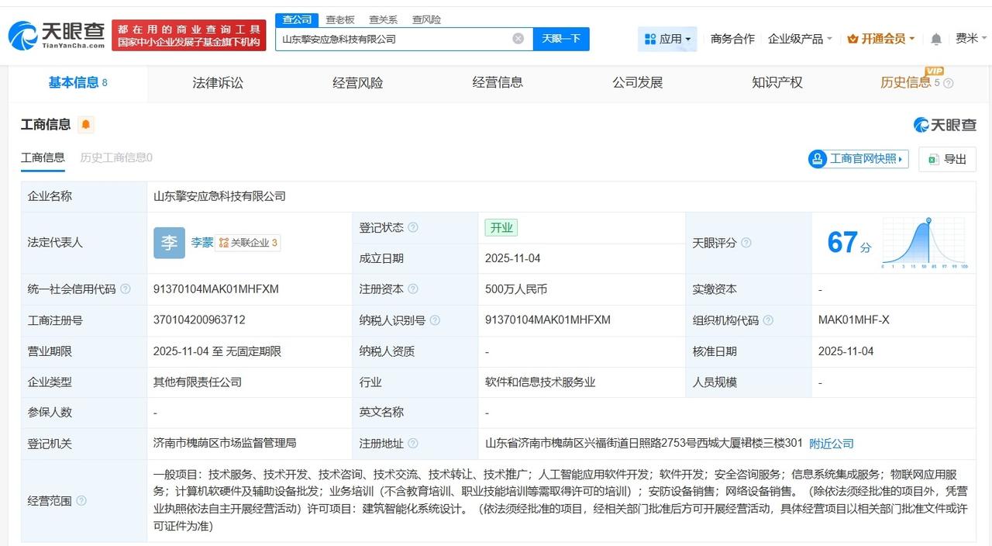This screenshot has width=992, height=546.
Task: Click the 天眼一下 search button
Action: (562, 38)
